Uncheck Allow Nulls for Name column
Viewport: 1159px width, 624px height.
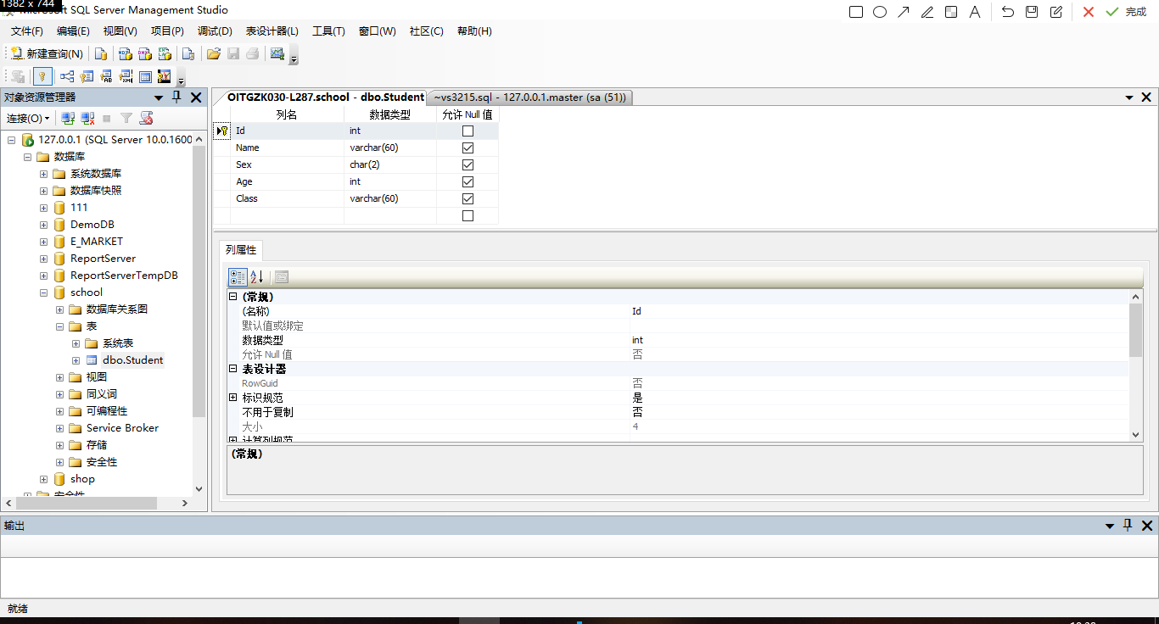pyautogui.click(x=468, y=148)
